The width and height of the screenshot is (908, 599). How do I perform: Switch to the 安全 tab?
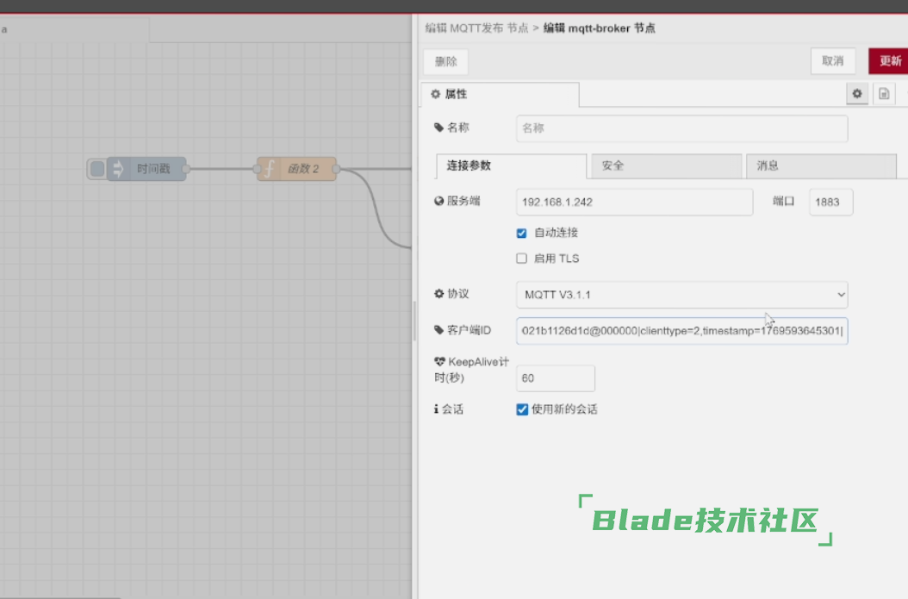tap(664, 165)
